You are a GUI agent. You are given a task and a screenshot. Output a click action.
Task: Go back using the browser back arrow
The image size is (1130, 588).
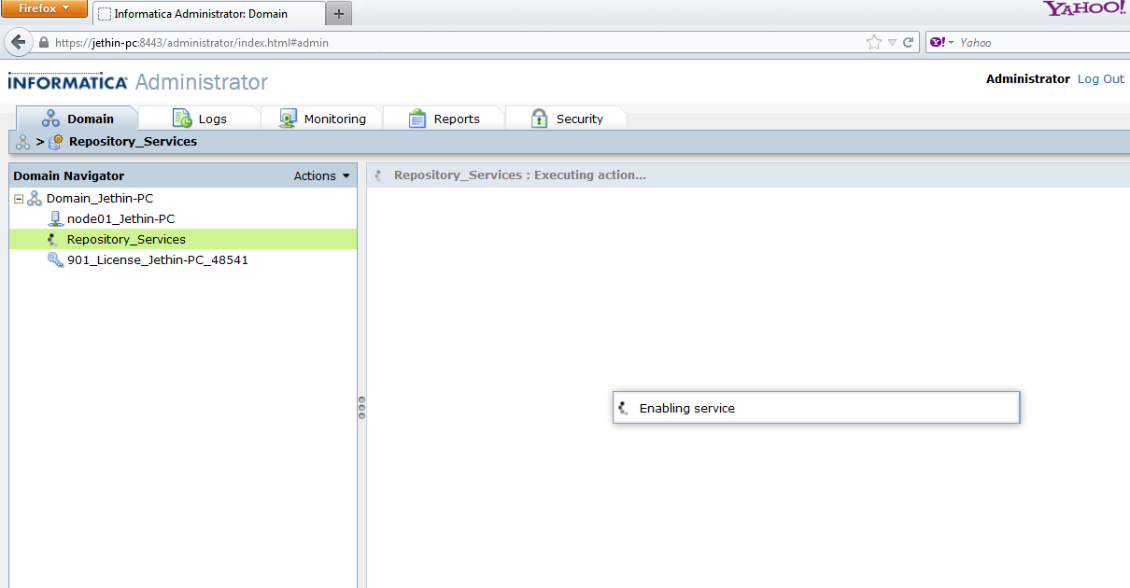18,42
